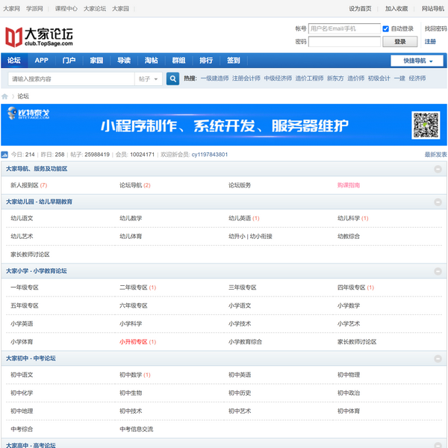The image size is (448, 448).
Task: Click the stats chart icon beside 今日
Action: (5, 155)
